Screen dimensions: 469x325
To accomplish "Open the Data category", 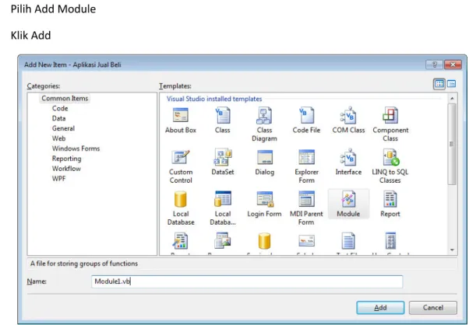I will click(x=58, y=118).
